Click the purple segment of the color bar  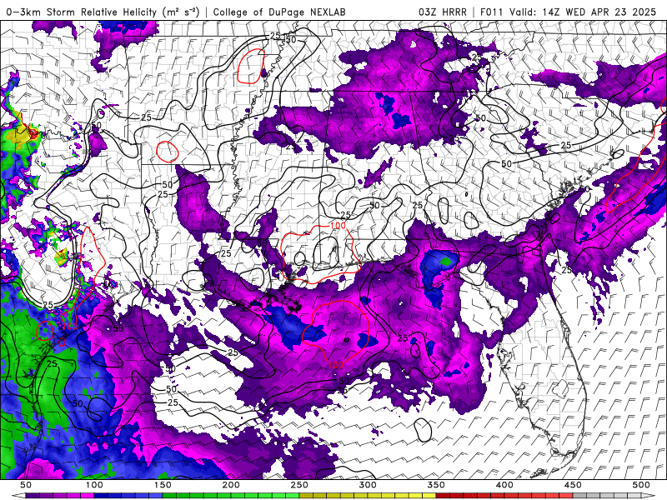59,496
